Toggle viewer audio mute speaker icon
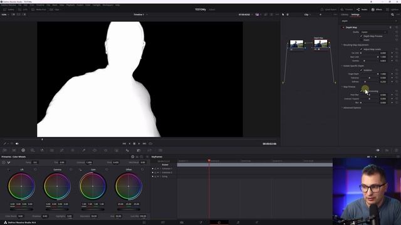 pos(17,144)
